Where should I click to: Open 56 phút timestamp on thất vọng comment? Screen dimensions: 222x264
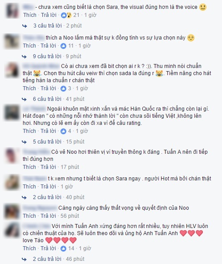[70, 216]
